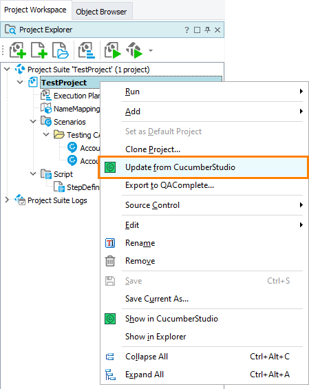This screenshot has height=389, width=309.
Task: Open the Execution Plan toolbar icon
Action: tap(87, 50)
